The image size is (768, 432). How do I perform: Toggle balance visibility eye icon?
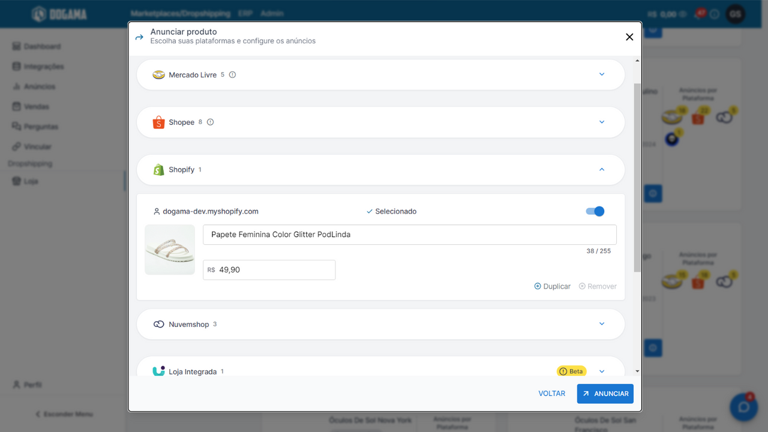click(x=683, y=14)
